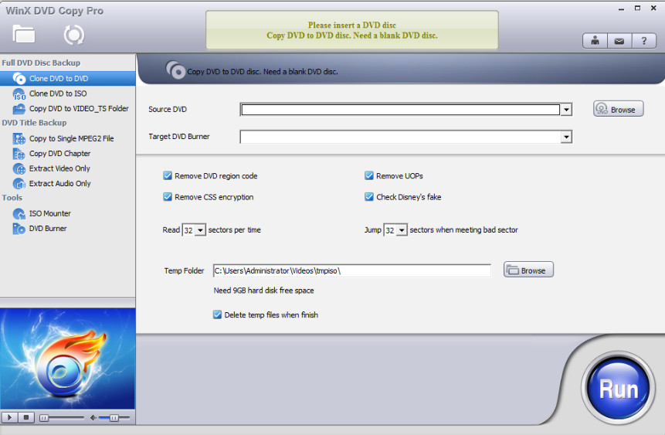Click the ISO icon beside Clone DVD to ISO
The width and height of the screenshot is (665, 435).
coord(19,93)
